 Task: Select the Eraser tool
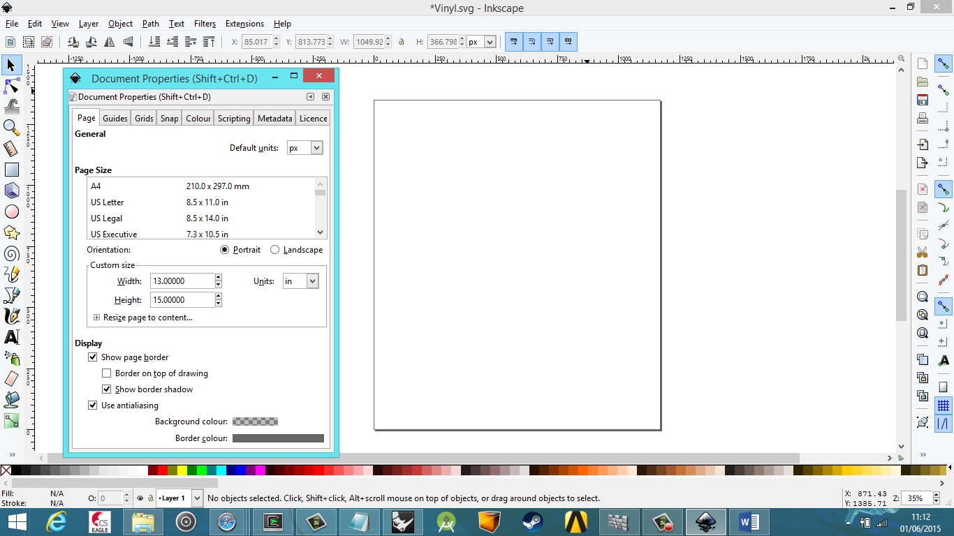(x=11, y=379)
